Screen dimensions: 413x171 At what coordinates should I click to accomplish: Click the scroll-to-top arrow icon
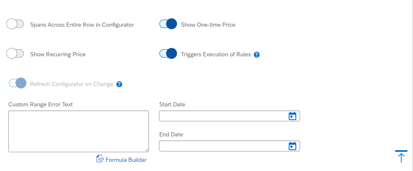coord(401,156)
